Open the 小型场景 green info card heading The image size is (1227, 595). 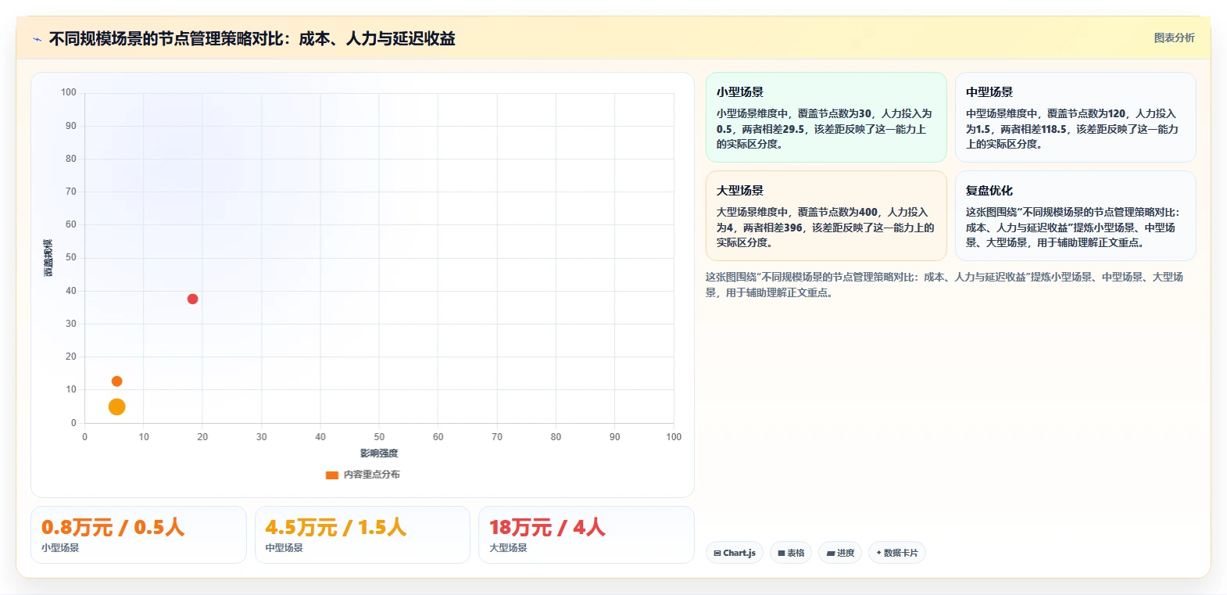coord(740,92)
